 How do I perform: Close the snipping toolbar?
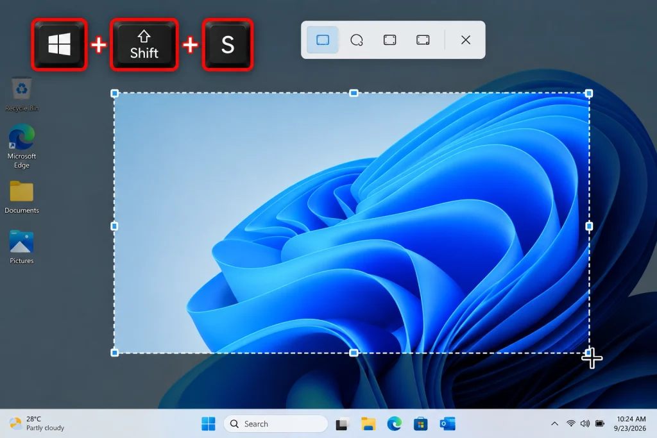[x=466, y=40]
